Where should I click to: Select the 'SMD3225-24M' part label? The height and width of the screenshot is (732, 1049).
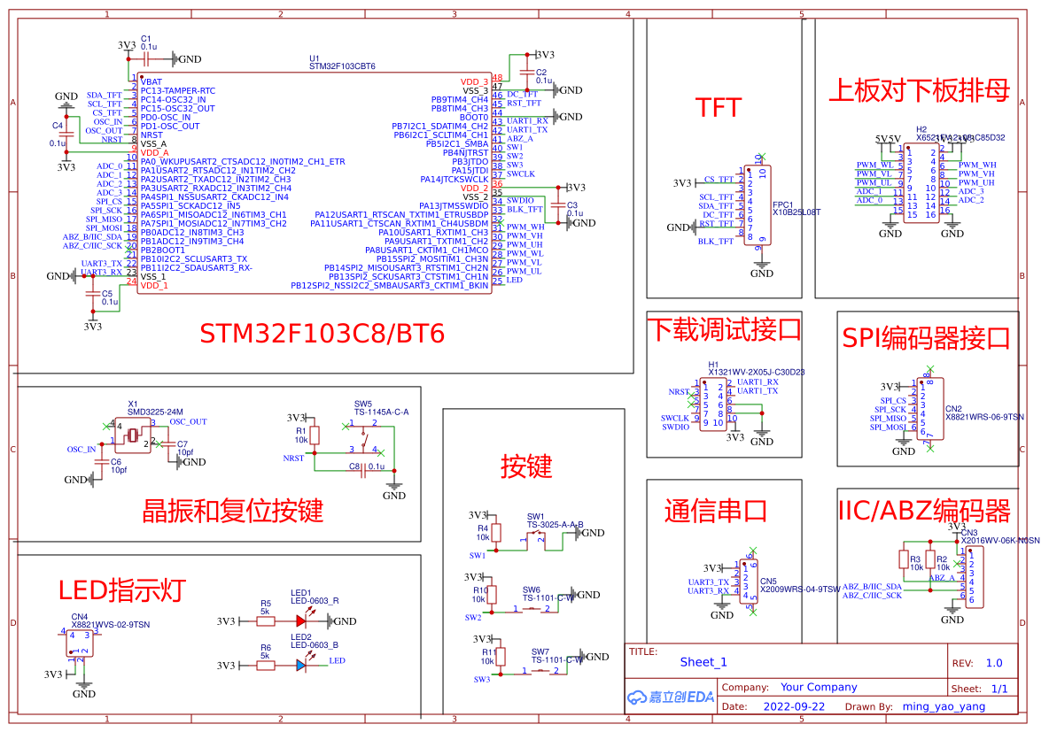[x=155, y=412]
